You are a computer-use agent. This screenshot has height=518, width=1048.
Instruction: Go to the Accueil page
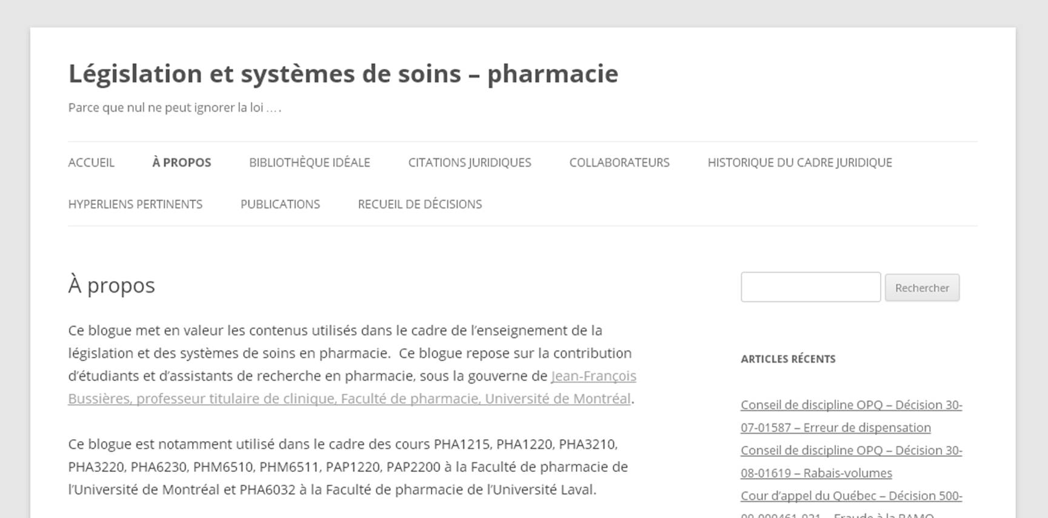tap(91, 162)
